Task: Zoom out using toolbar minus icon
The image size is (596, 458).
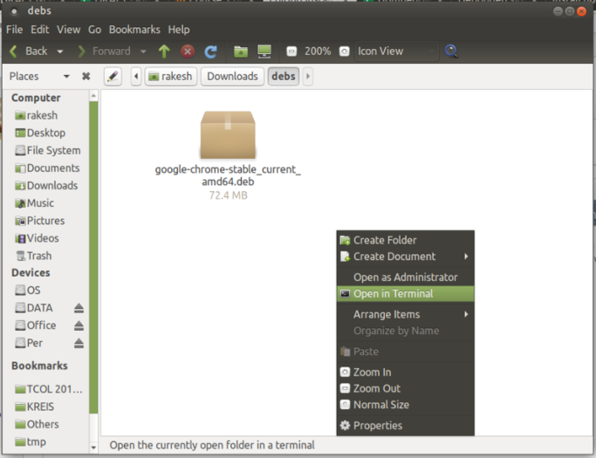Action: click(x=291, y=51)
